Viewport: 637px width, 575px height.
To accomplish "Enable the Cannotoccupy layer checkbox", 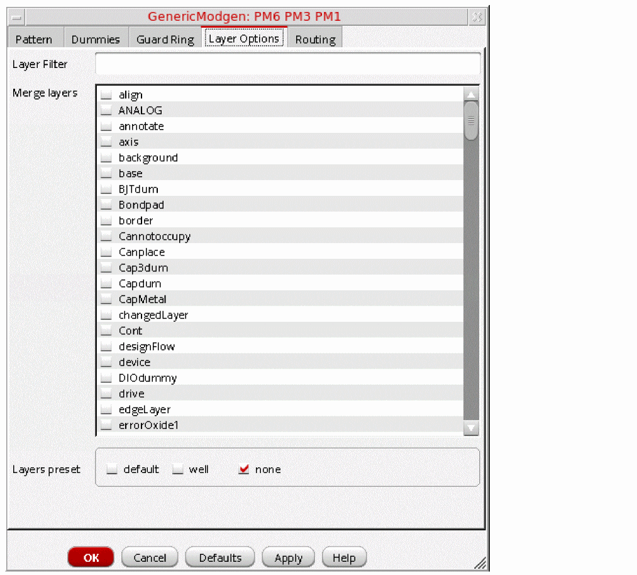I will 106,236.
